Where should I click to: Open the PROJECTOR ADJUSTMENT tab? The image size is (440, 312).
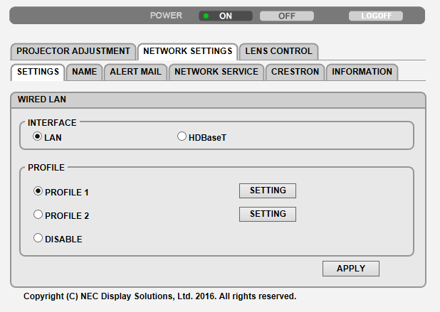point(73,51)
